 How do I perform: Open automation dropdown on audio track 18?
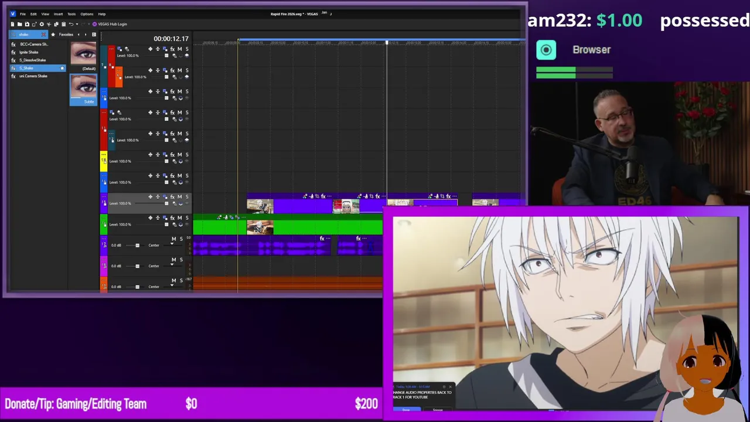172,264
